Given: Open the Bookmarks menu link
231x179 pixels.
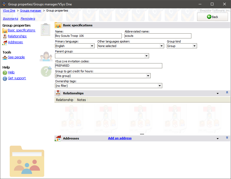Looking at the screenshot, I should coord(11,19).
